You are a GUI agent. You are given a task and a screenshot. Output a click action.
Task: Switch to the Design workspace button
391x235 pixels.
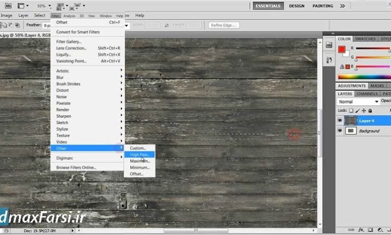pos(297,6)
